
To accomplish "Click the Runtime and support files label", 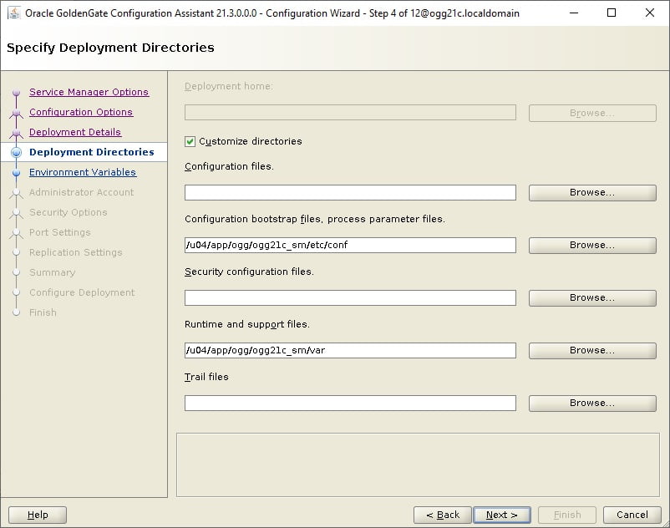I will (247, 324).
